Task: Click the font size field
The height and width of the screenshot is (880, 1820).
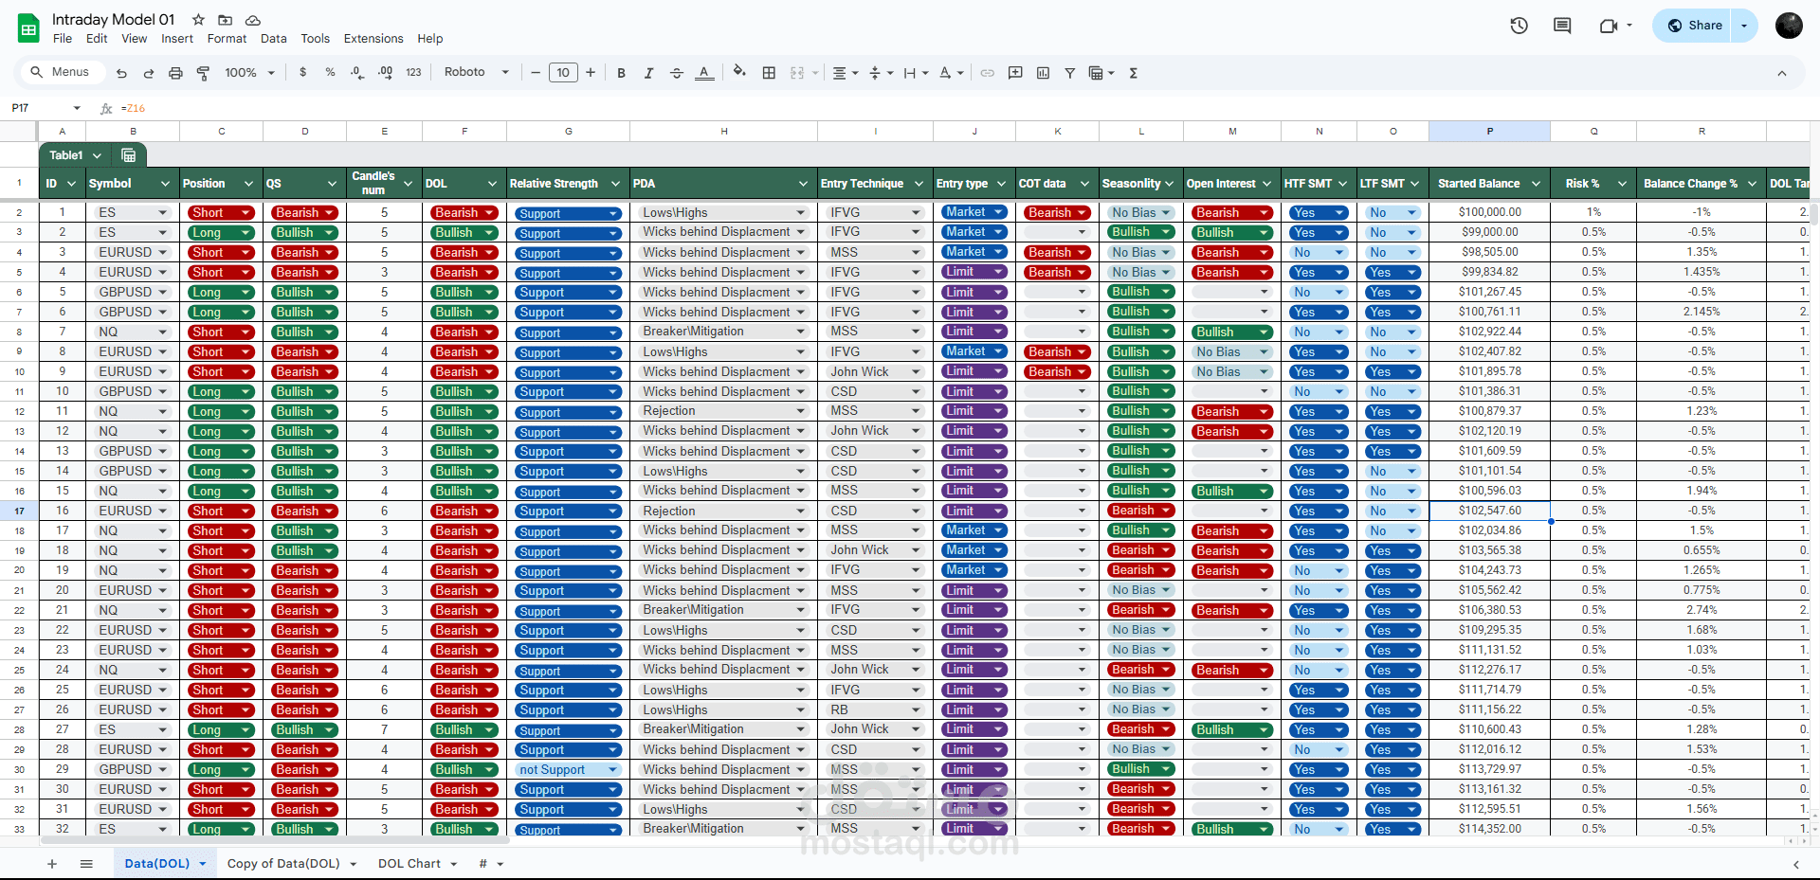Action: click(x=563, y=72)
